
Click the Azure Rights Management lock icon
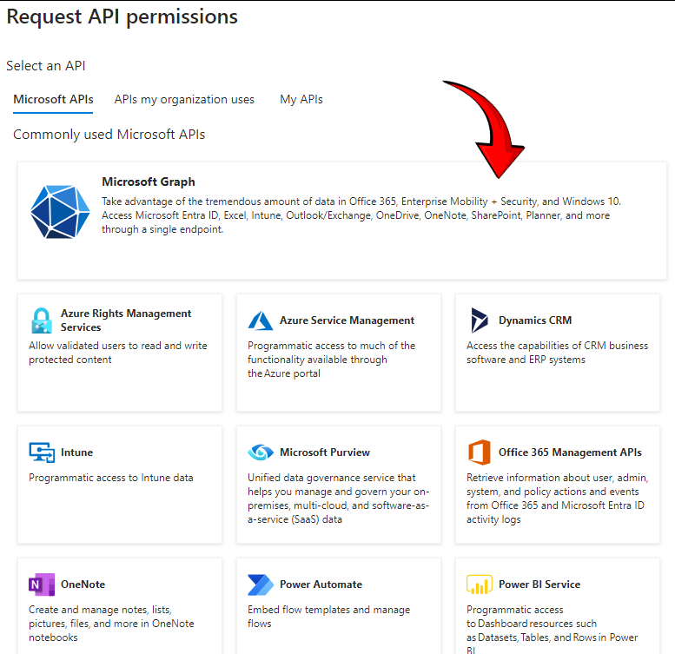pos(42,320)
